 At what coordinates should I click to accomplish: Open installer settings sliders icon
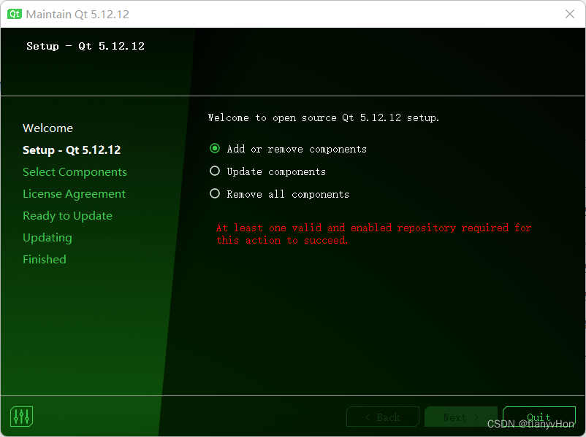pyautogui.click(x=21, y=416)
